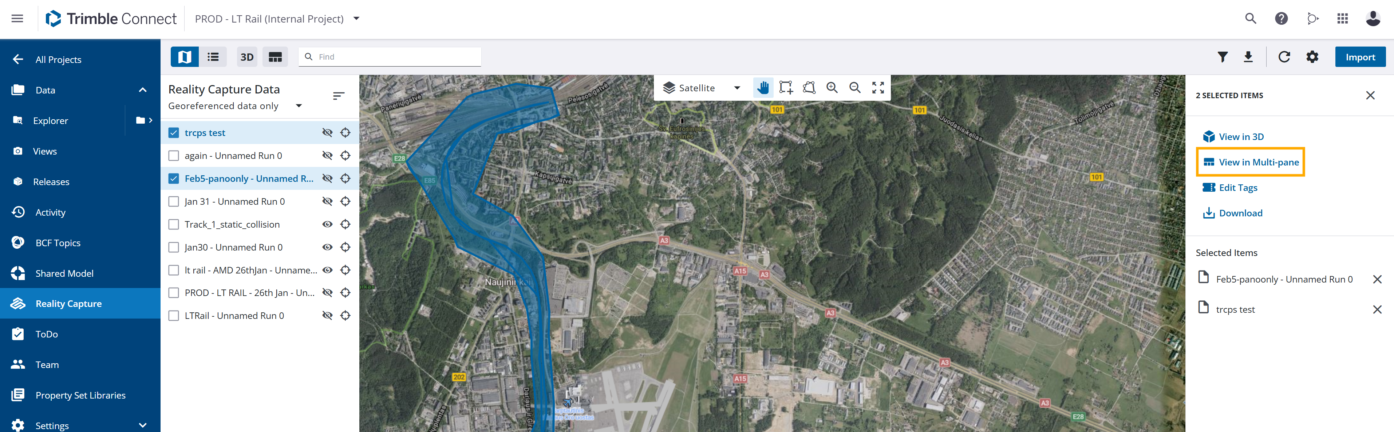Open the multi-pane layout toolbar icon

275,57
